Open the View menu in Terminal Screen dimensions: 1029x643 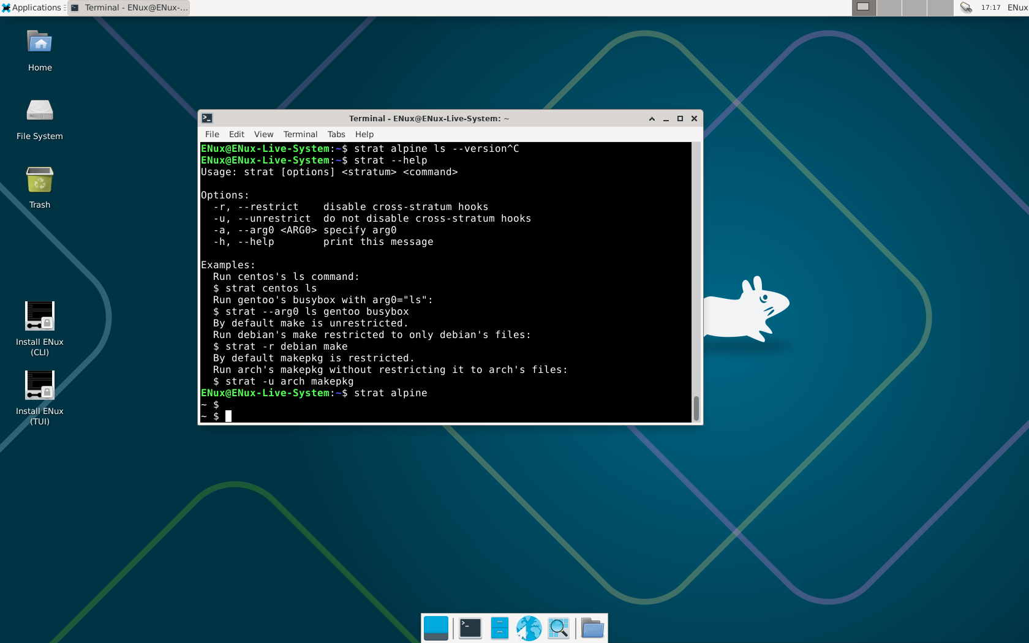click(x=263, y=134)
